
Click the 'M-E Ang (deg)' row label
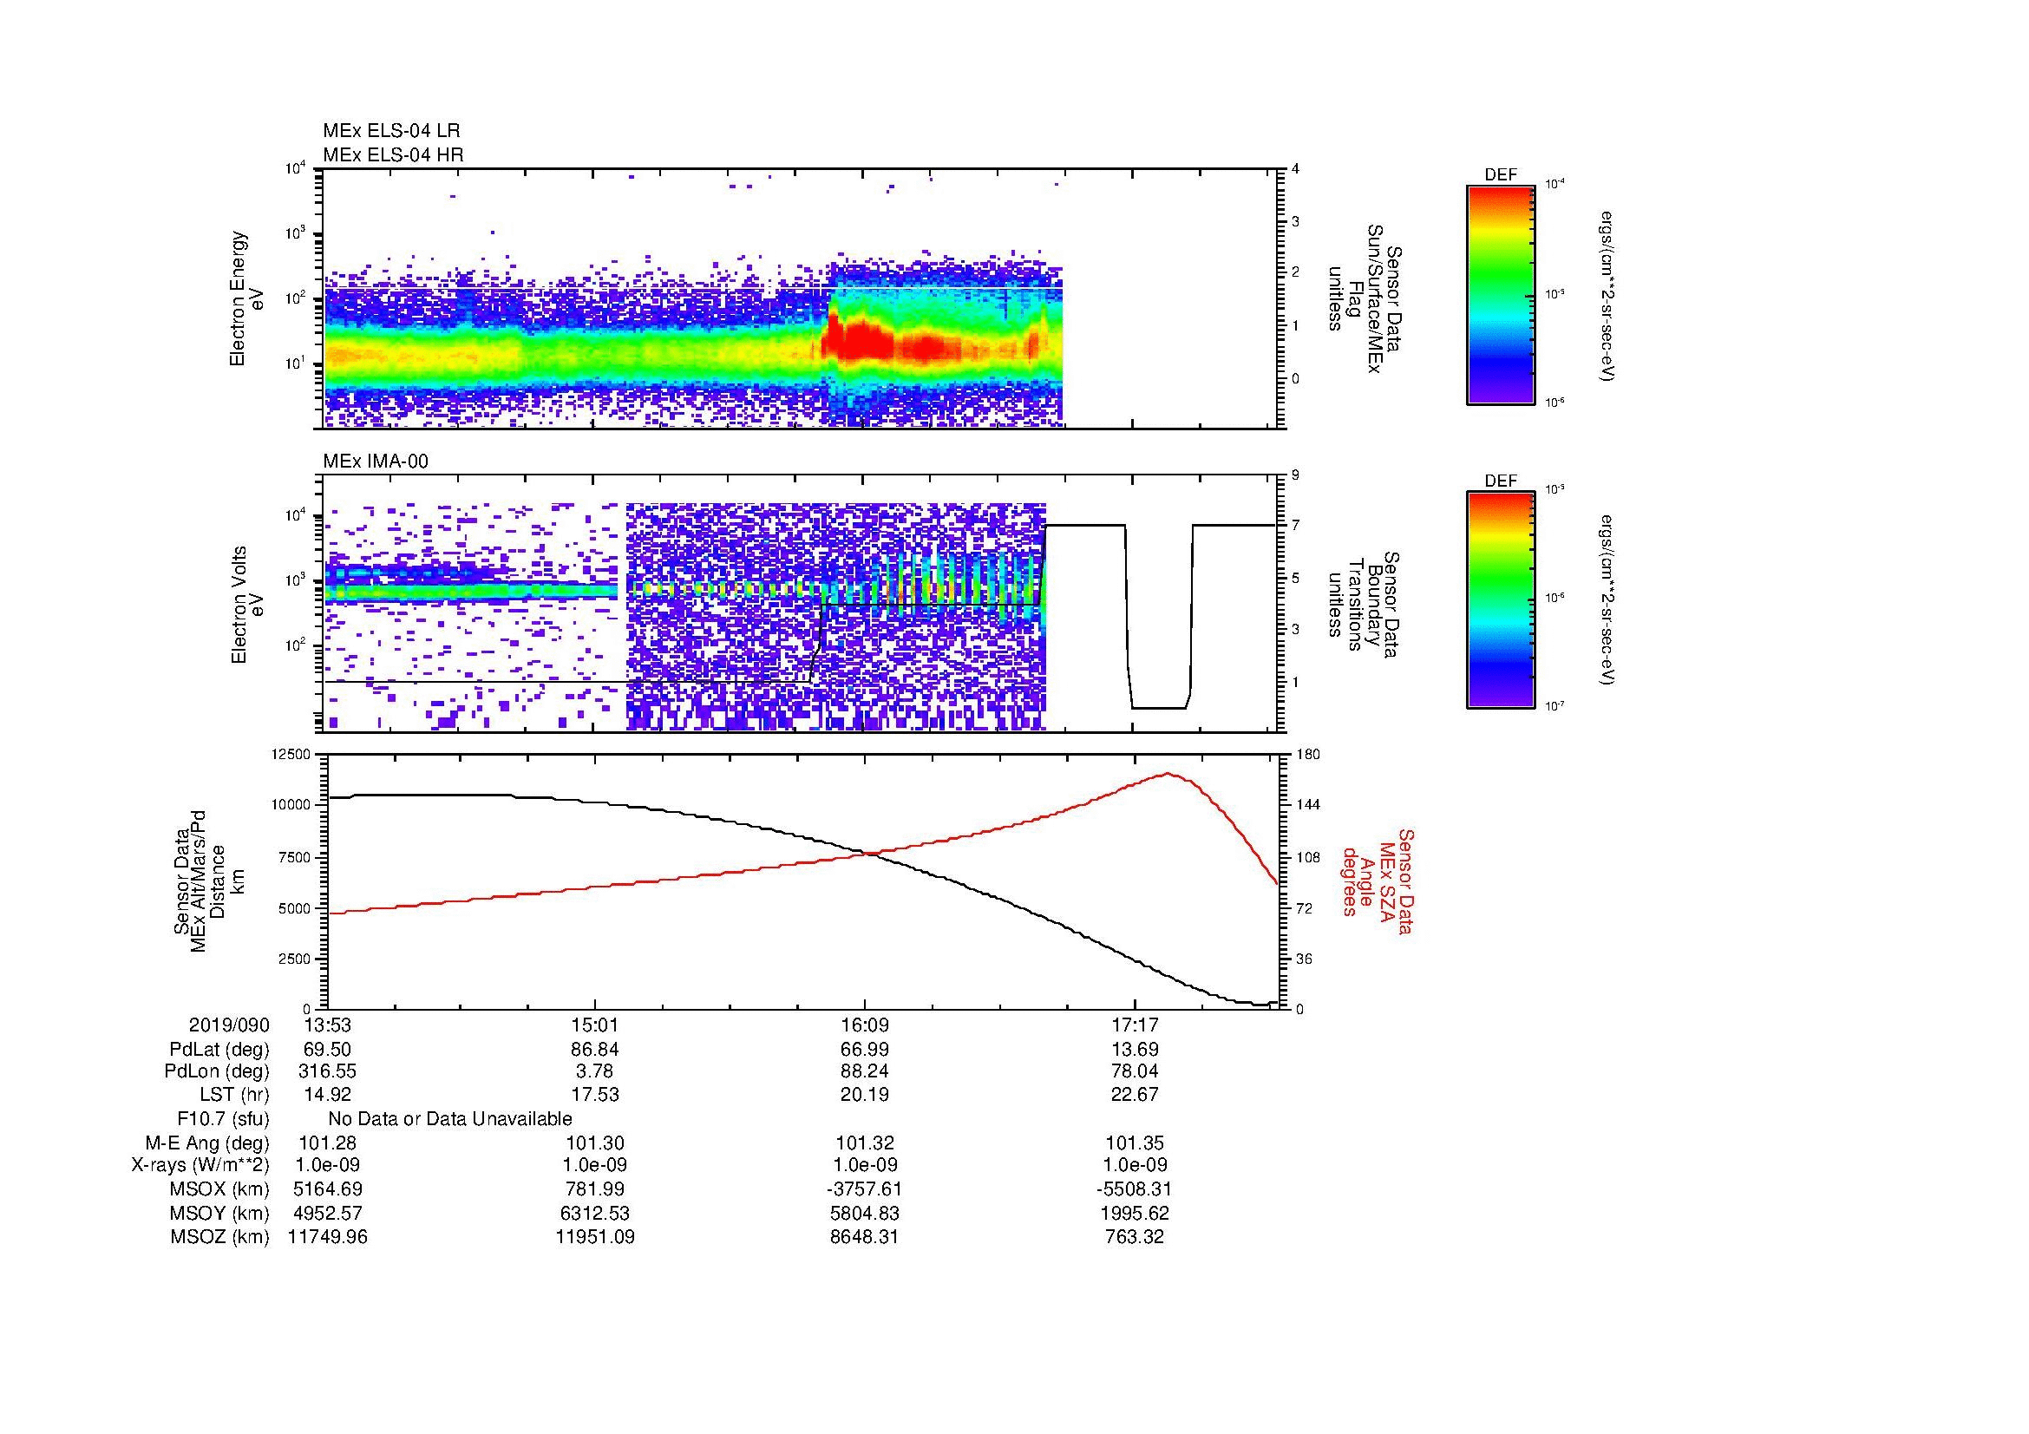(x=207, y=1143)
